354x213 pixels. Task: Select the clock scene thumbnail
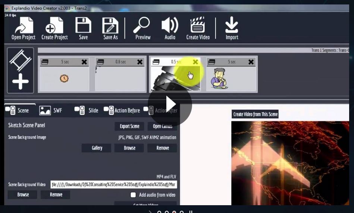pyautogui.click(x=64, y=78)
